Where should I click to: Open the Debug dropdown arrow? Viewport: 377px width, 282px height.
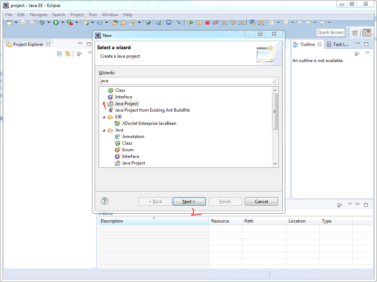49,22
